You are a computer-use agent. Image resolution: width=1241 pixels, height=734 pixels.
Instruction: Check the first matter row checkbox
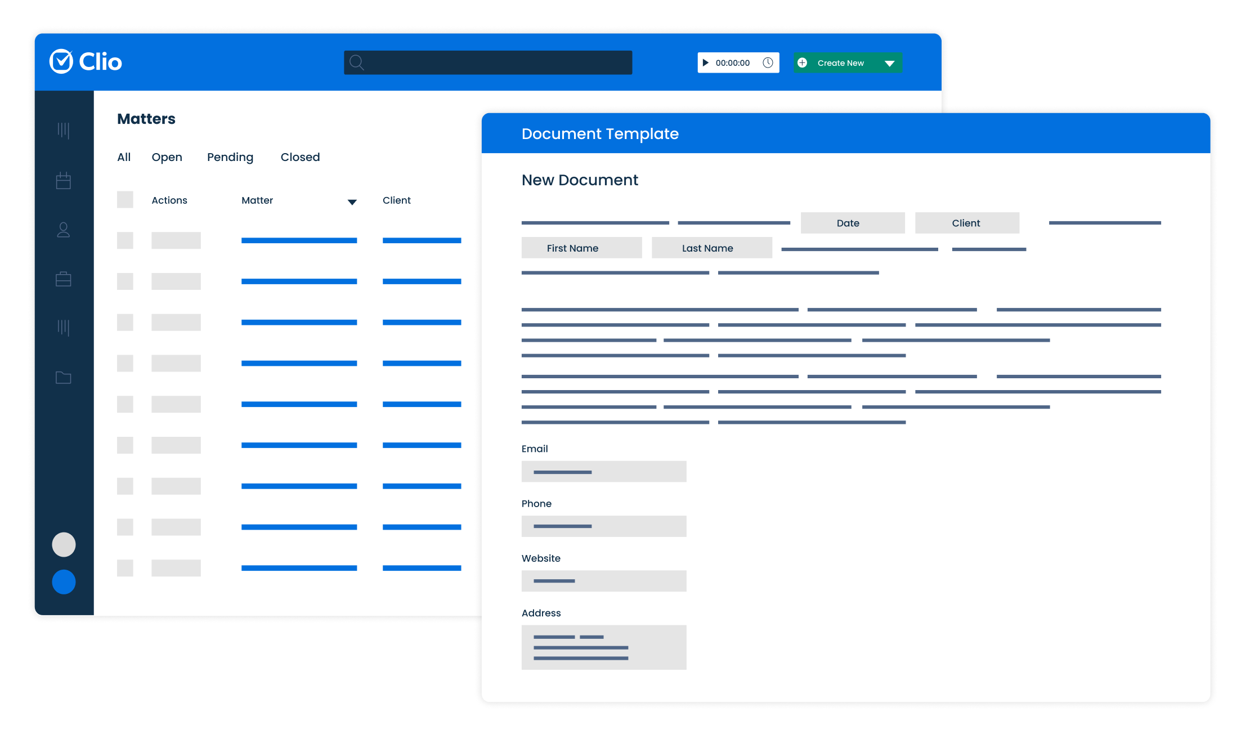125,240
